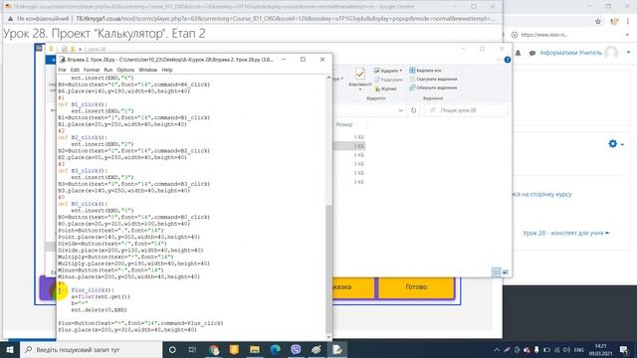Open File Explorer from the taskbar
Viewport: 637px width, 358px height.
(255, 349)
